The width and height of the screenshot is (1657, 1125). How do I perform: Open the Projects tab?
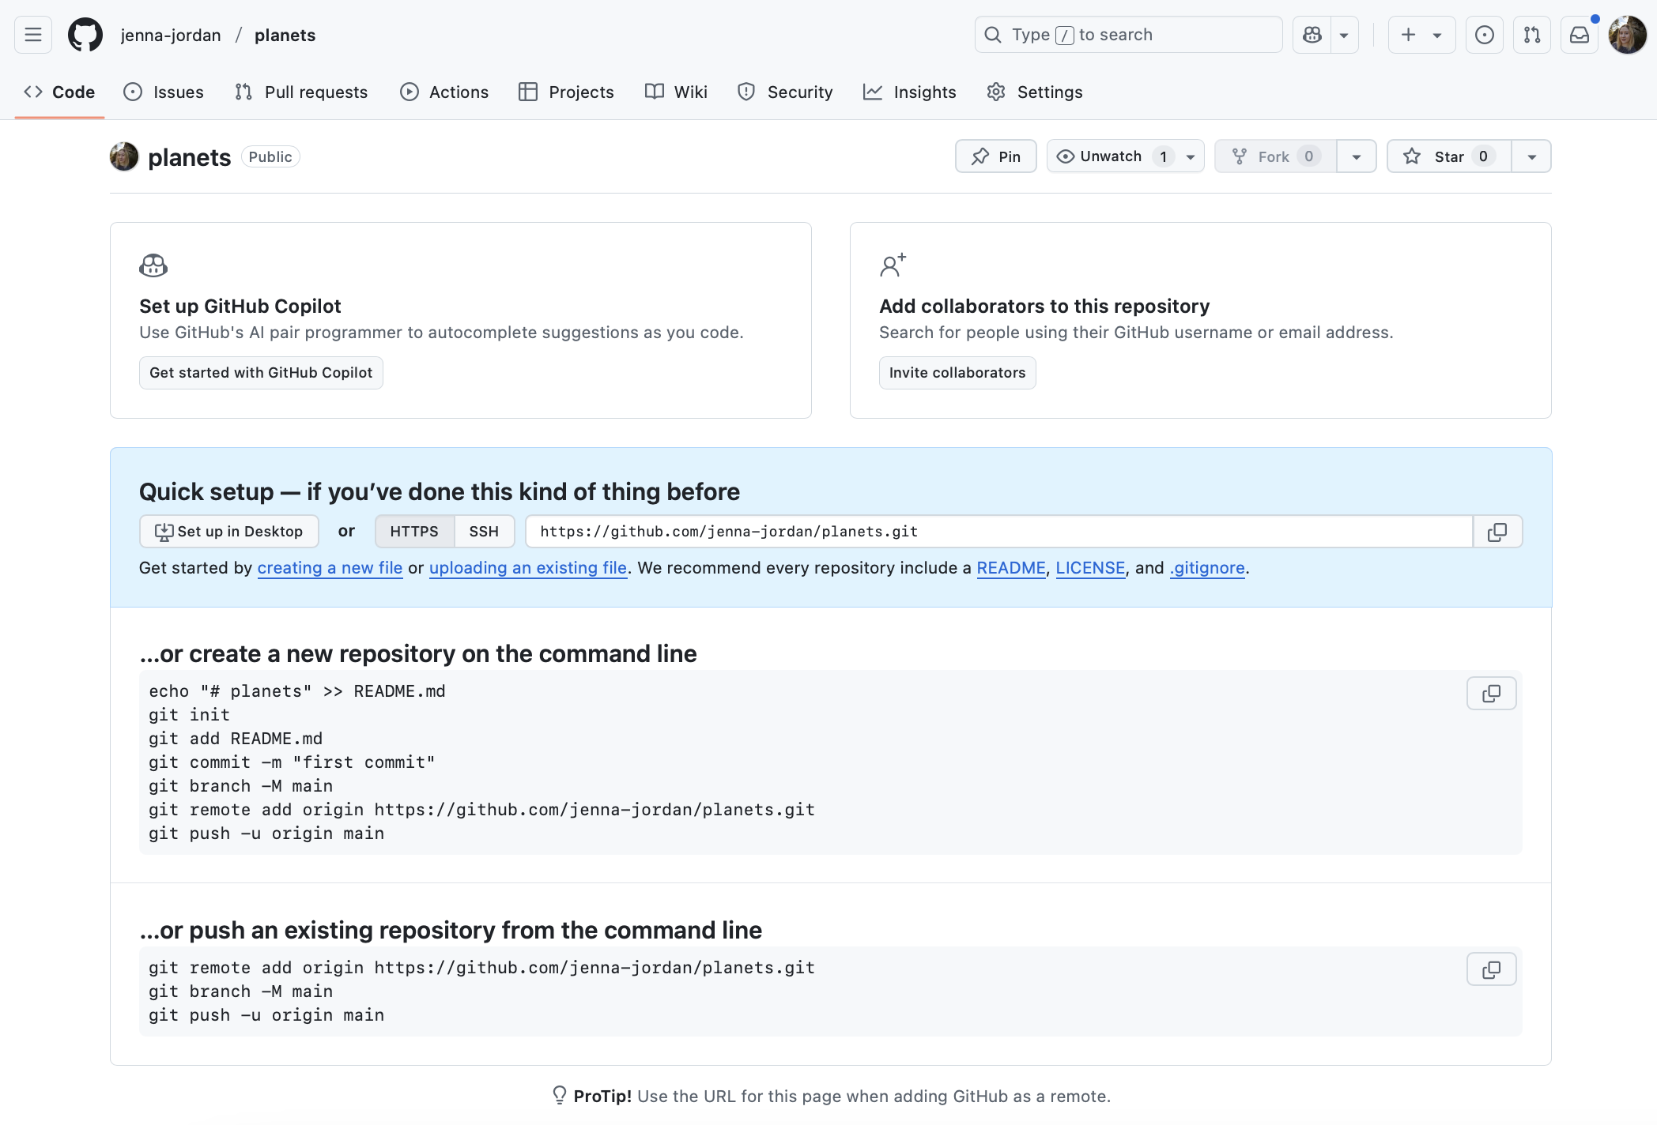tap(566, 92)
